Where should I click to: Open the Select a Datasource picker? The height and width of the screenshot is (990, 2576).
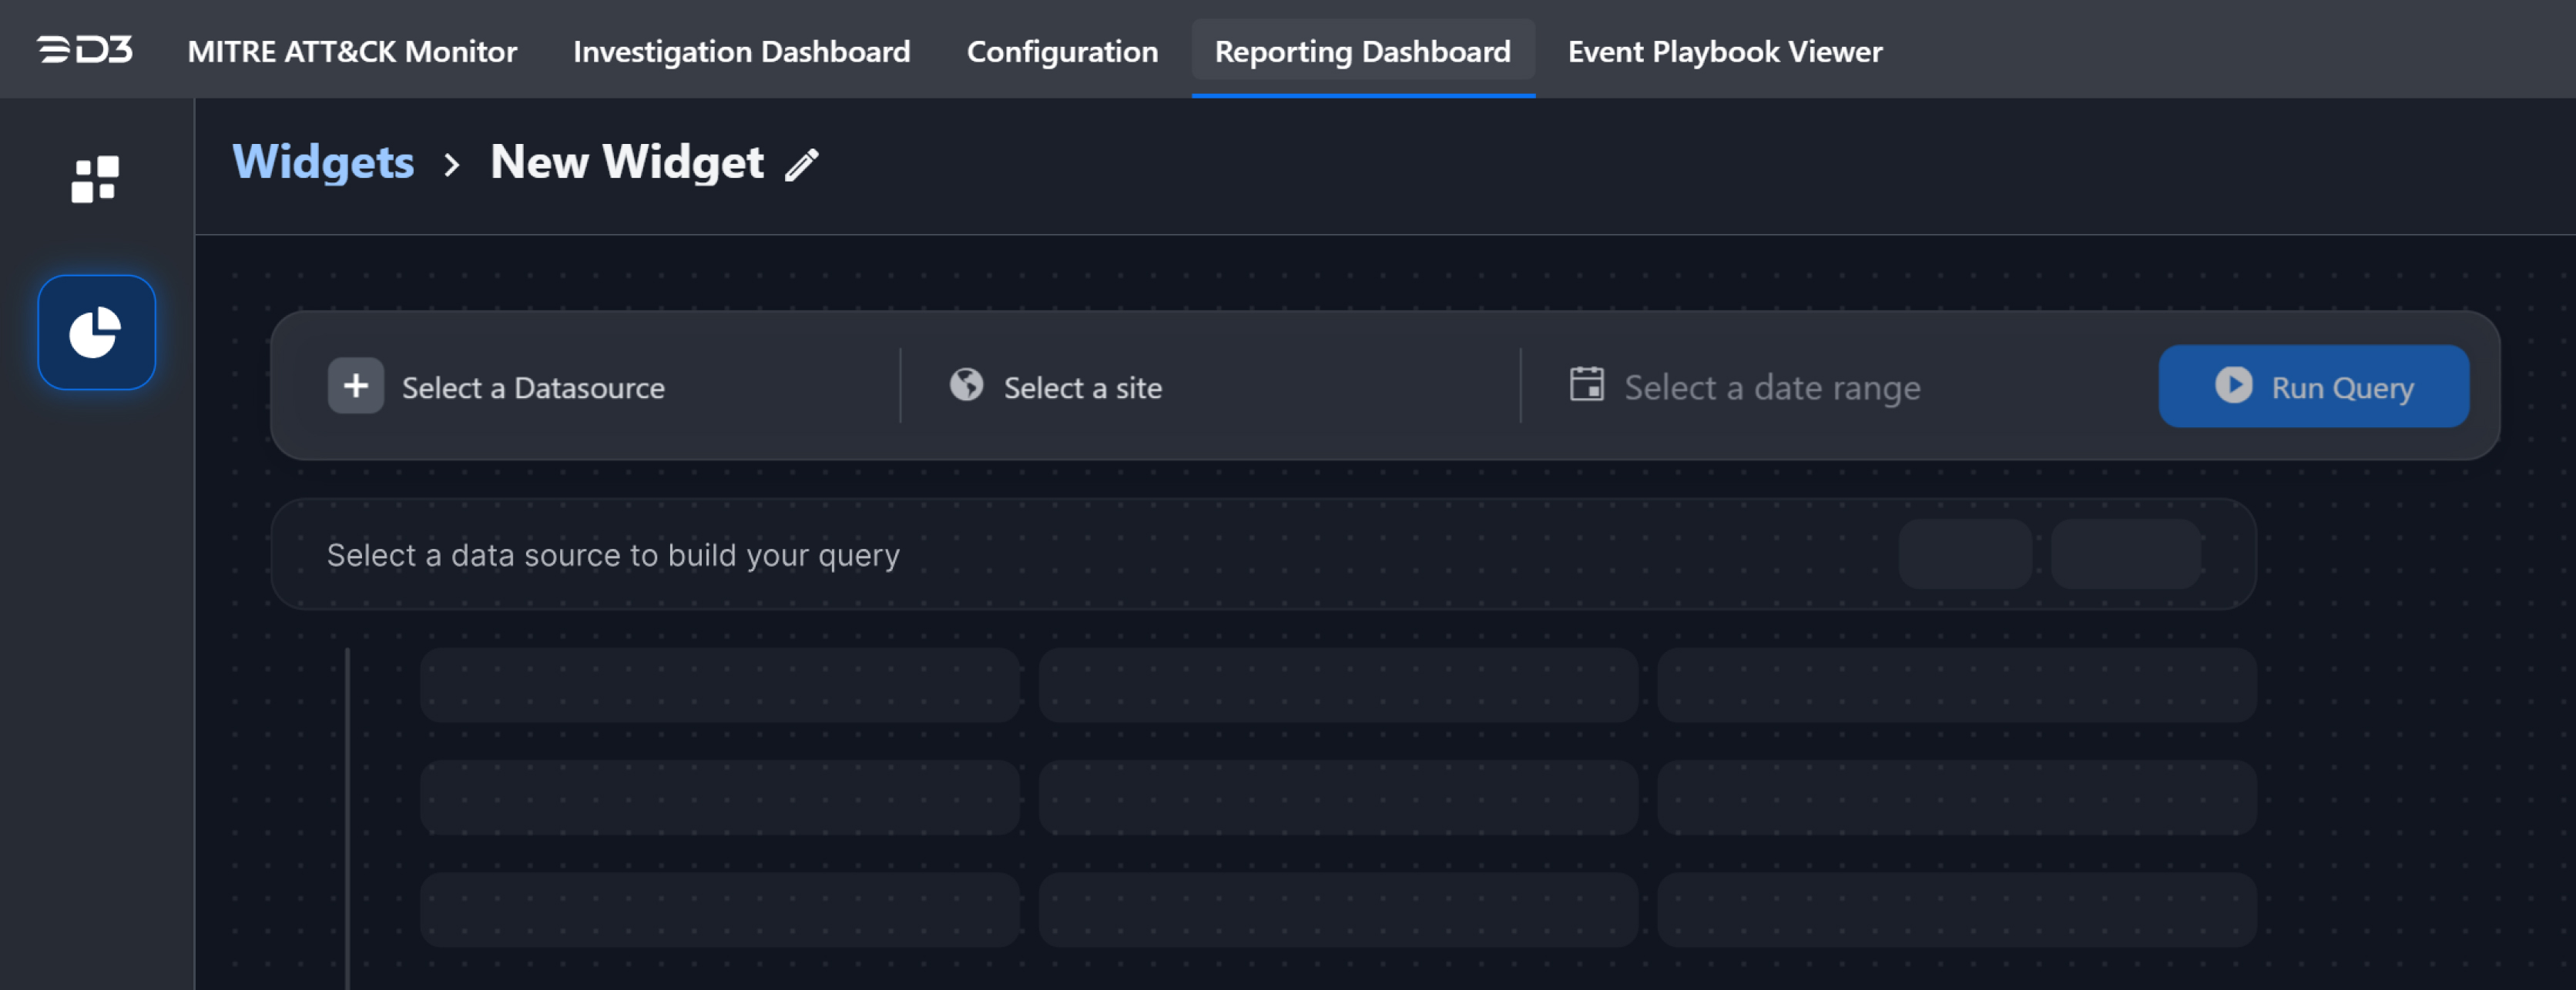point(532,387)
